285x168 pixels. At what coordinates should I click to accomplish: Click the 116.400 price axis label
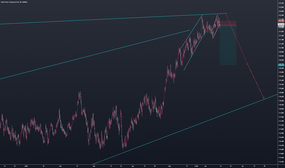[x=281, y=141]
